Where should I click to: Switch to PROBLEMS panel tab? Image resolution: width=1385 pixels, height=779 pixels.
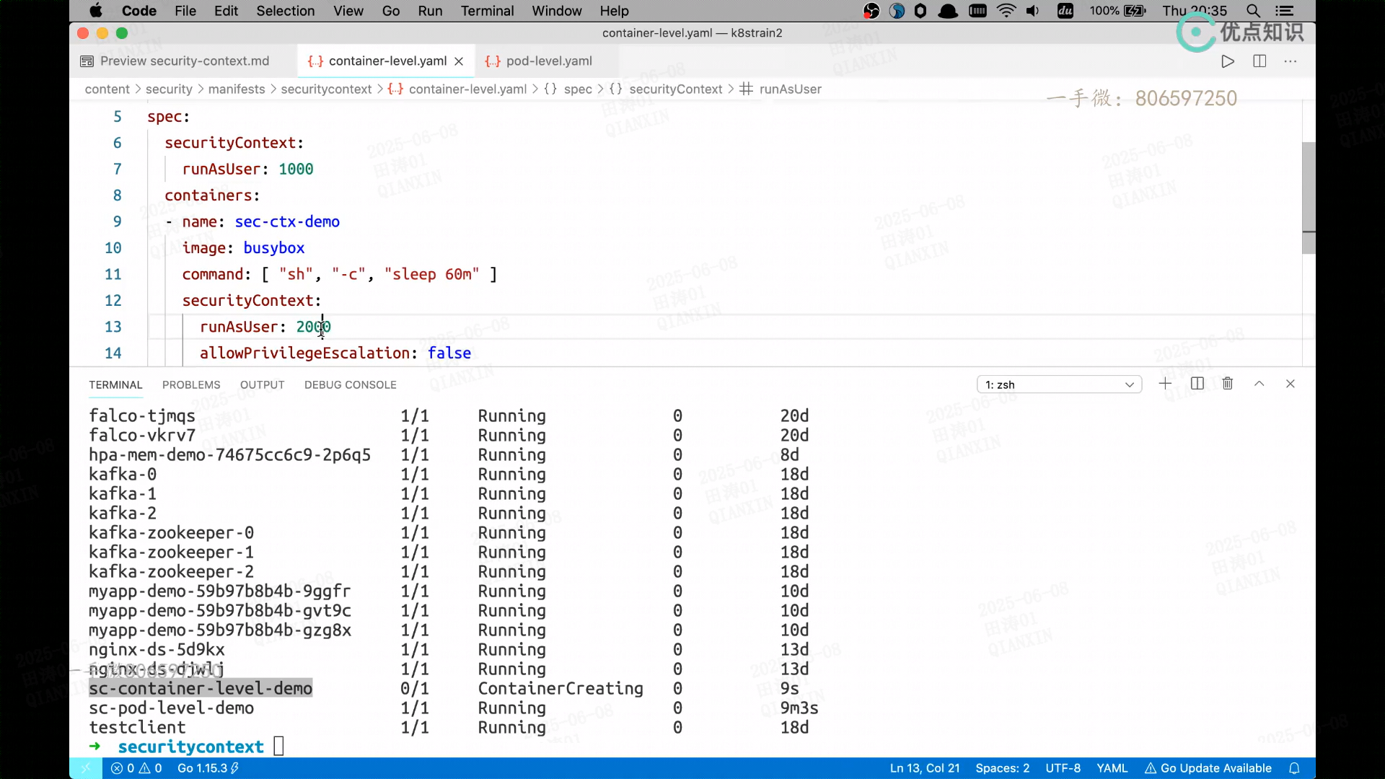point(191,384)
